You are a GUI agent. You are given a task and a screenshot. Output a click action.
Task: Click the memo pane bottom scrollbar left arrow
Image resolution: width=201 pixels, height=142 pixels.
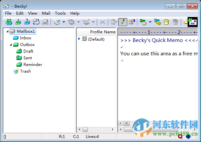pos(121,129)
